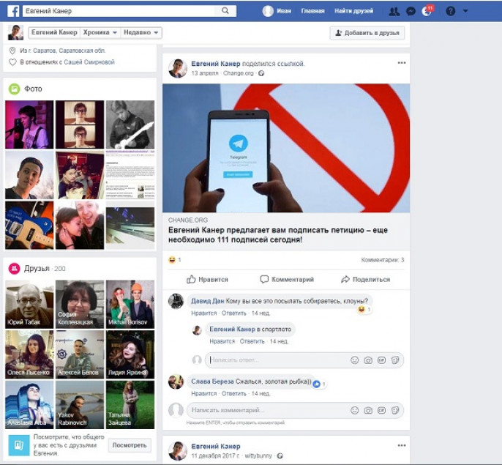502x465 pixels.
Task: Open Давид Дан commenter name
Action: (x=208, y=301)
